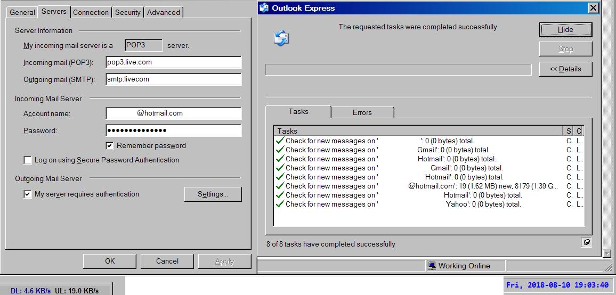Click the Working Online network icon
This screenshot has height=295, width=616.
tap(432, 266)
